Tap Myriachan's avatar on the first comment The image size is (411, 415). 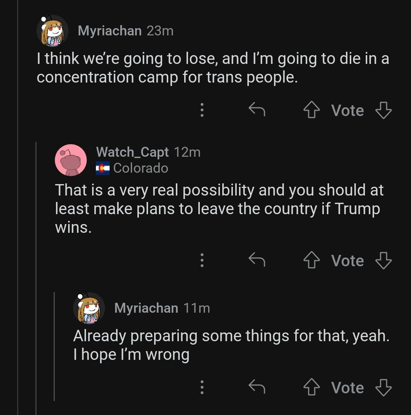tap(52, 31)
